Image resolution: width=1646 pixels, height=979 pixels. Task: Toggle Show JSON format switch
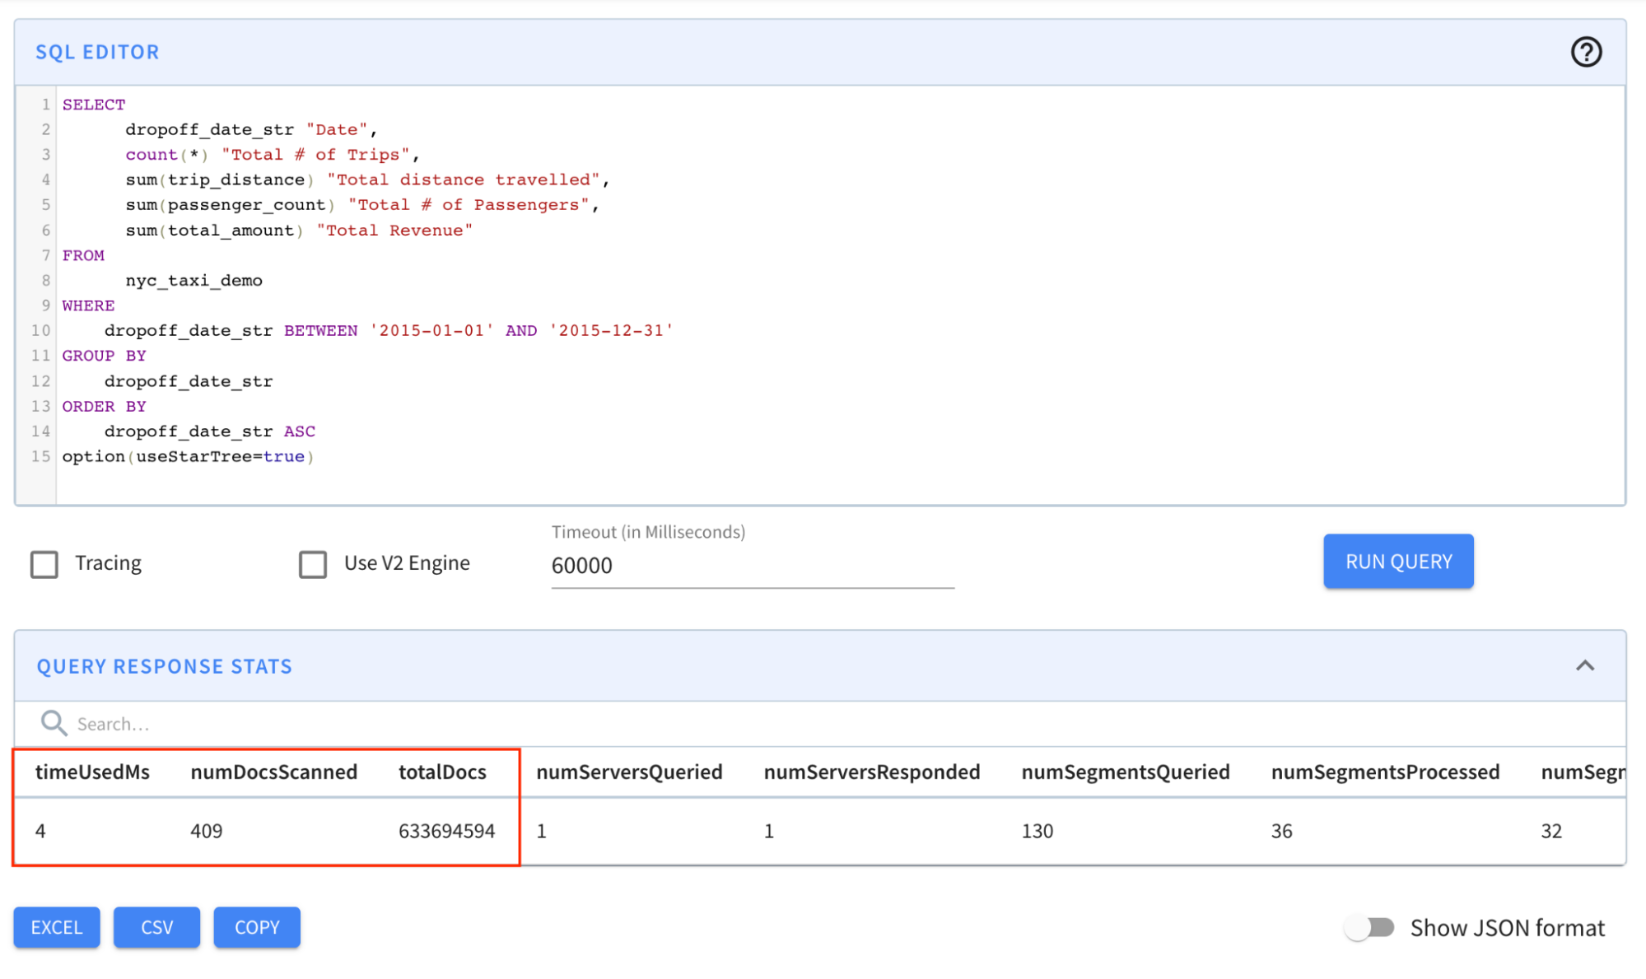(1369, 928)
